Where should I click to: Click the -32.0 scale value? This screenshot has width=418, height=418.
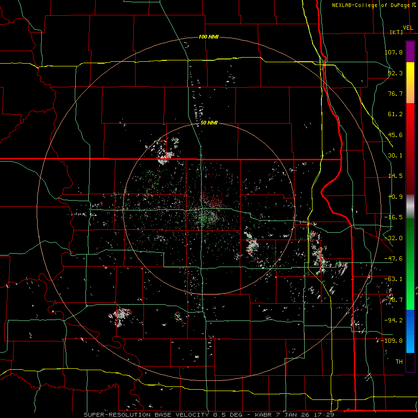click(x=393, y=238)
